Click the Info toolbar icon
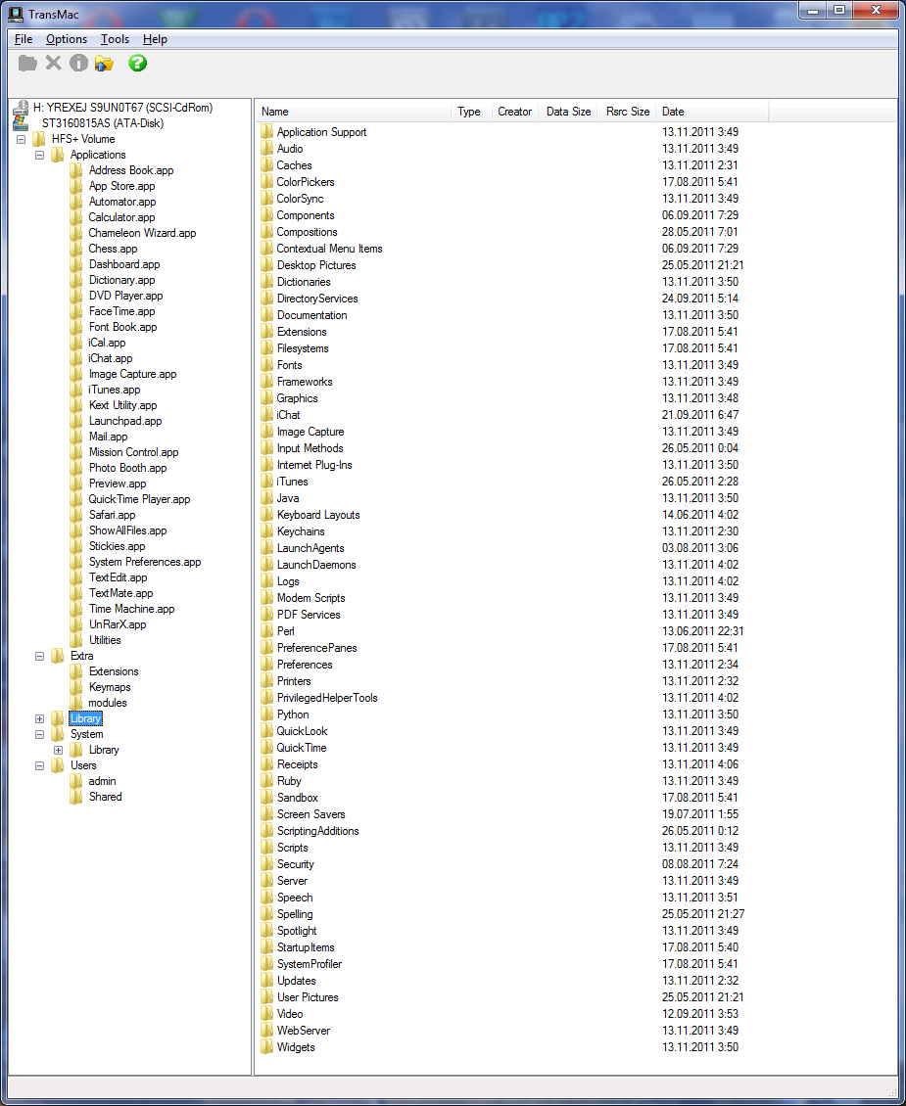906x1106 pixels. pos(78,63)
